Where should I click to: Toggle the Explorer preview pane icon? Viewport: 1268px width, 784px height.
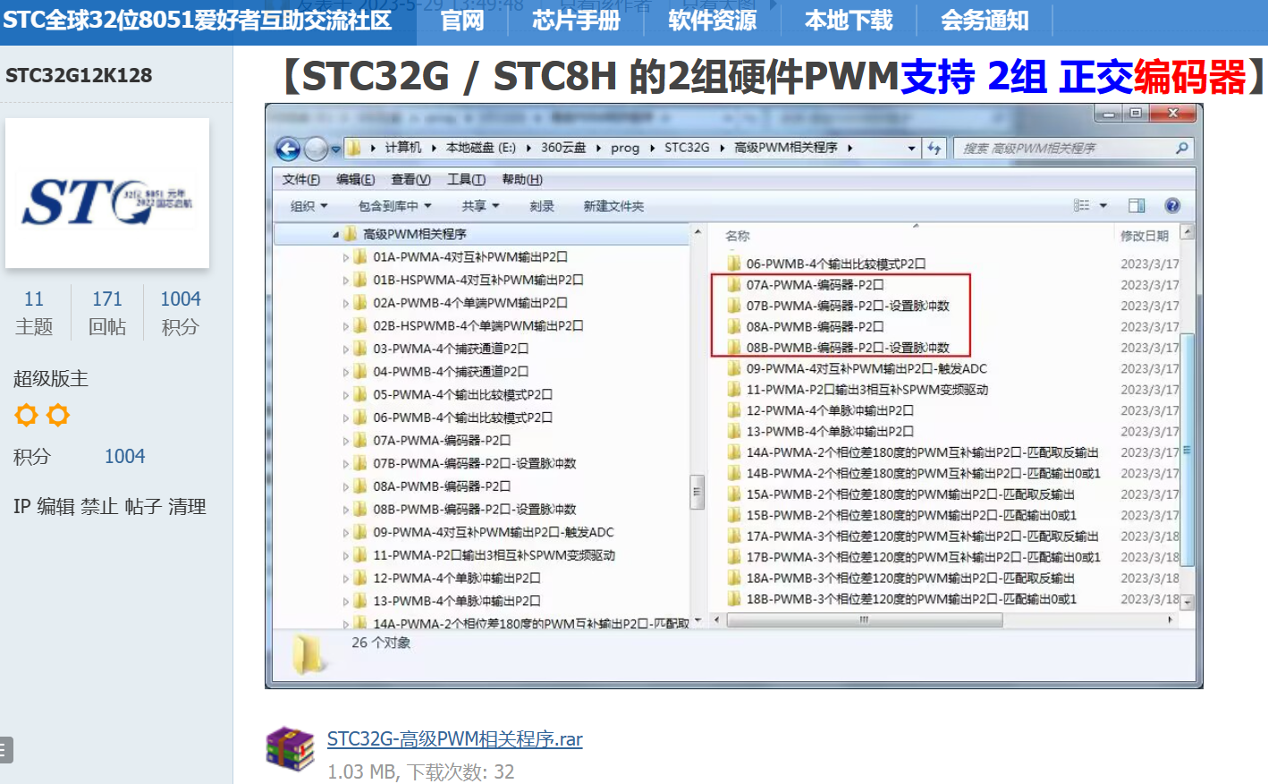coord(1137,206)
